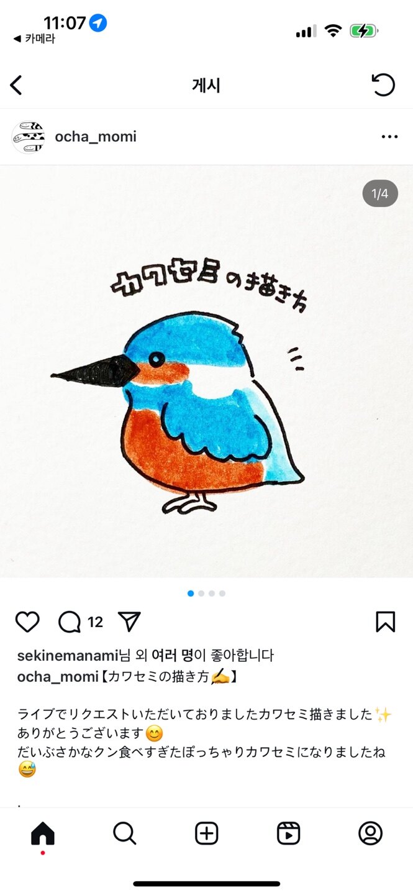The image size is (413, 895).
Task: Open the Search tab with the magnifier icon
Action: pos(125,833)
